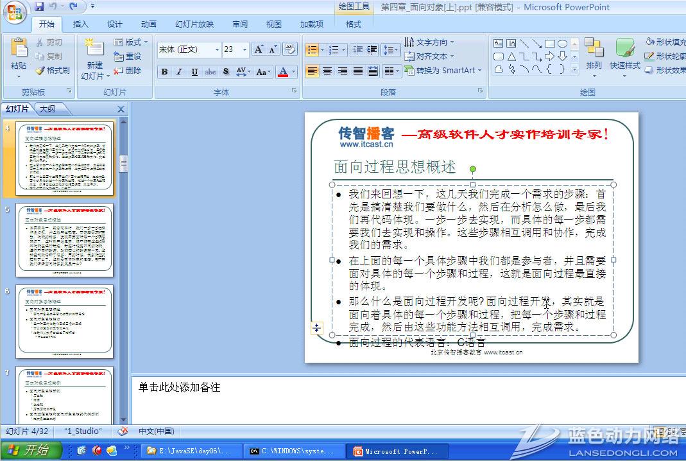Viewport: 686px width, 461px height.
Task: Click the Clear Formatting eraser icon
Action: (x=290, y=49)
